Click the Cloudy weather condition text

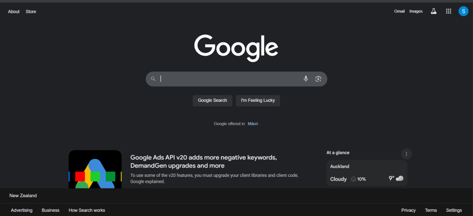339,179
